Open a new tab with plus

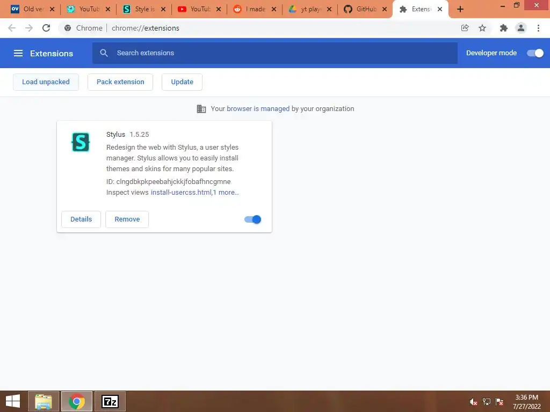pos(460,10)
